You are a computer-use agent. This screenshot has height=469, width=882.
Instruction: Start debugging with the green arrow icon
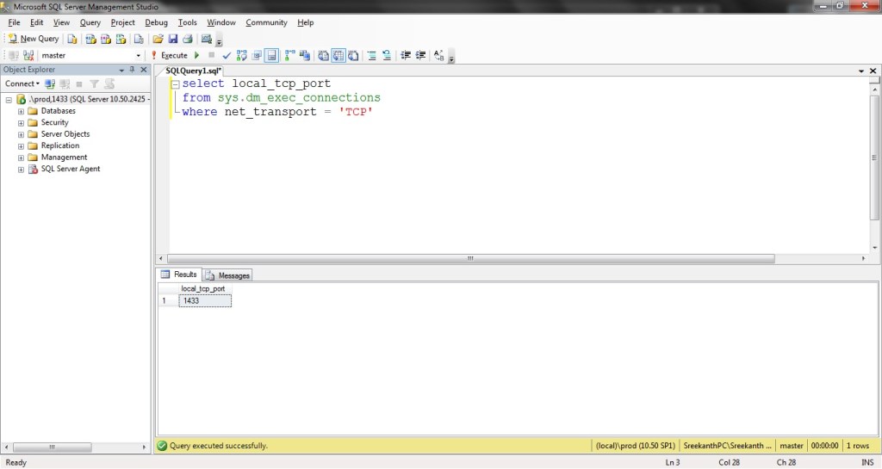[x=197, y=55]
